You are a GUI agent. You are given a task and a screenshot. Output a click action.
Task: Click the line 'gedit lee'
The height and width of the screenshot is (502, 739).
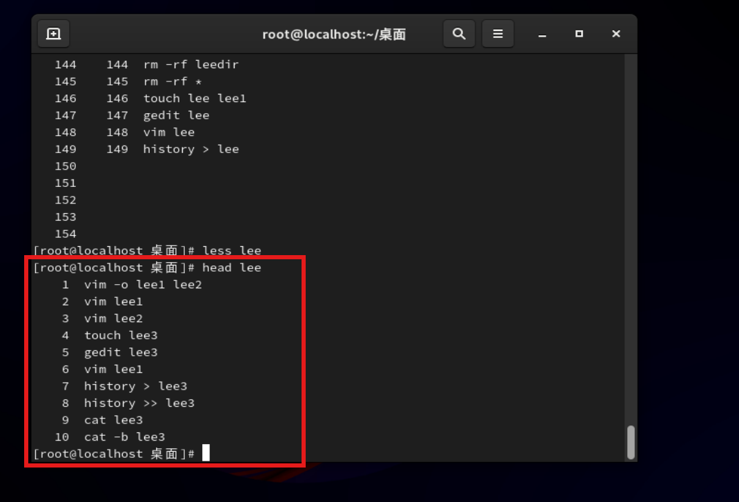click(176, 115)
